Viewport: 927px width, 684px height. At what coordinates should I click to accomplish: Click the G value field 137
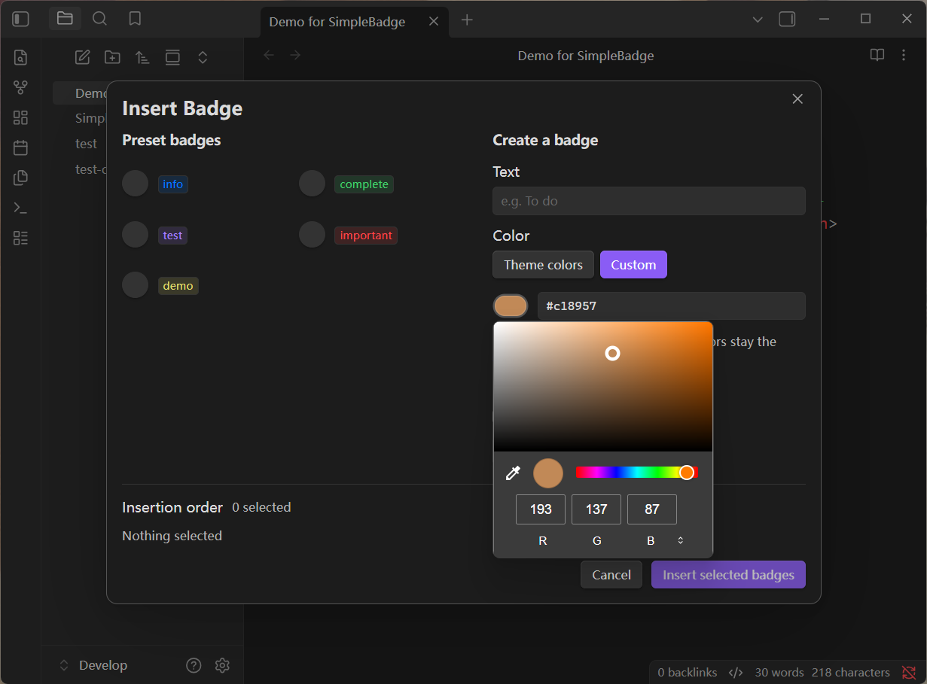click(x=596, y=509)
